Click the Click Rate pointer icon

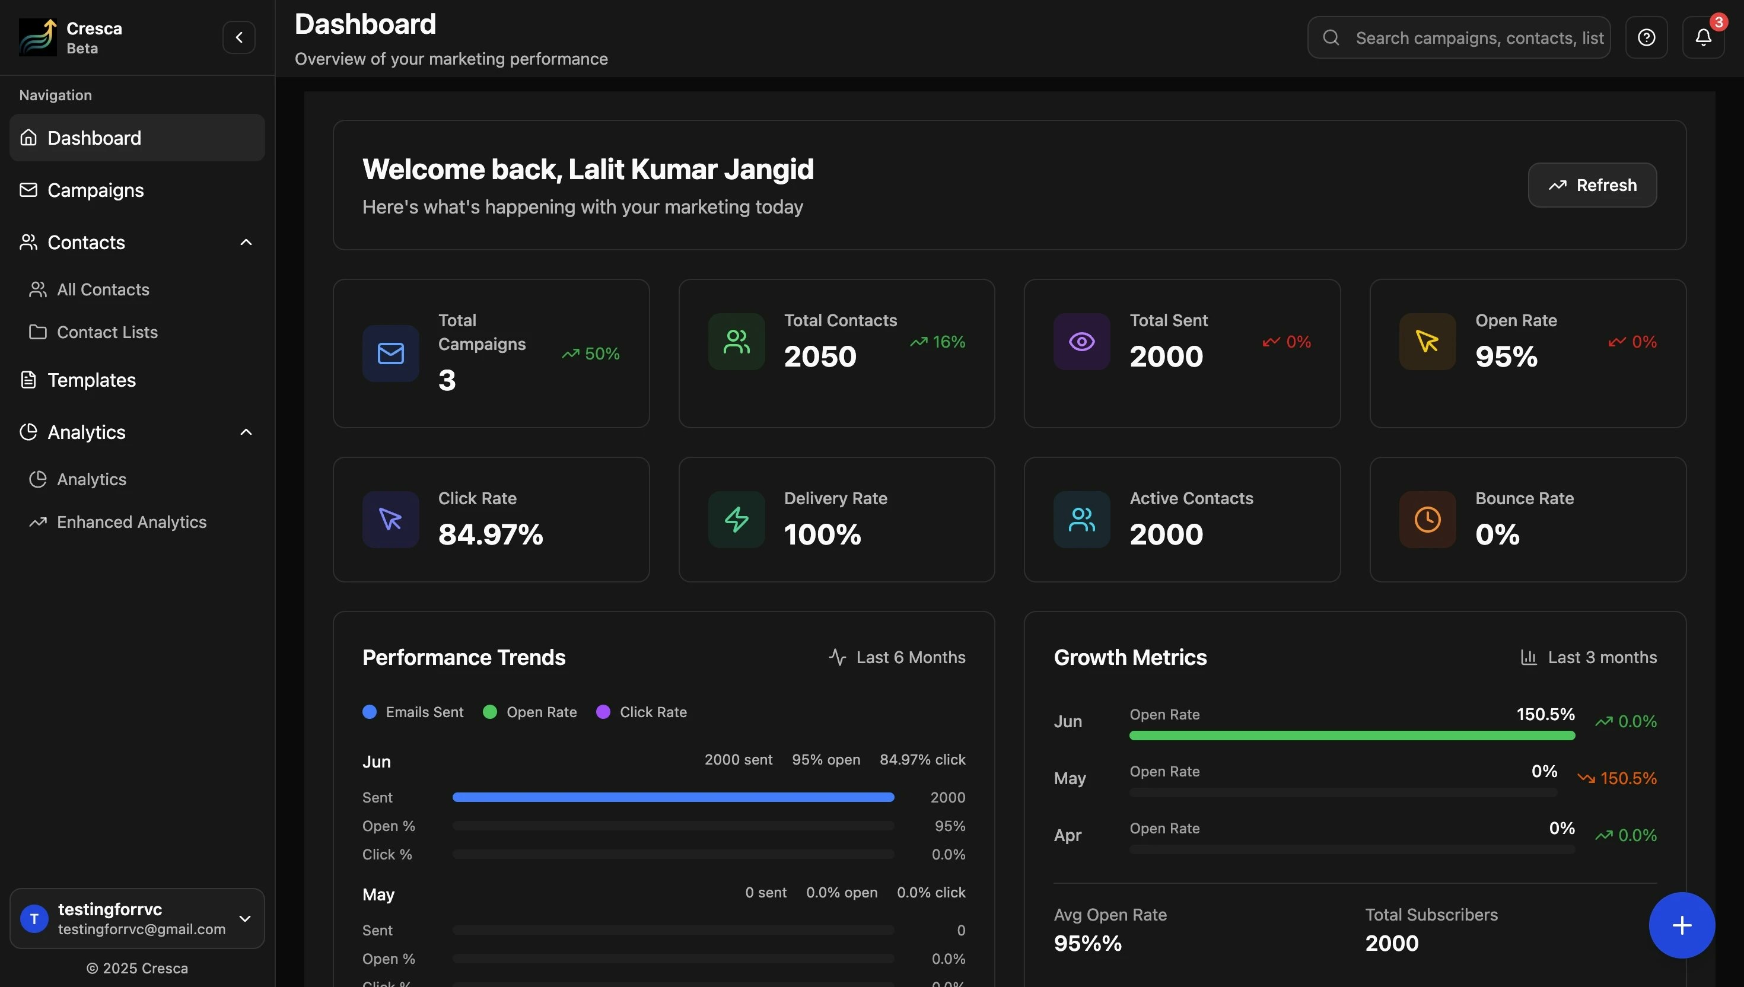coord(390,519)
